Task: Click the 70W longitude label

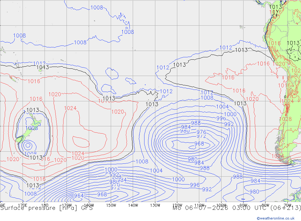Action: (287, 205)
